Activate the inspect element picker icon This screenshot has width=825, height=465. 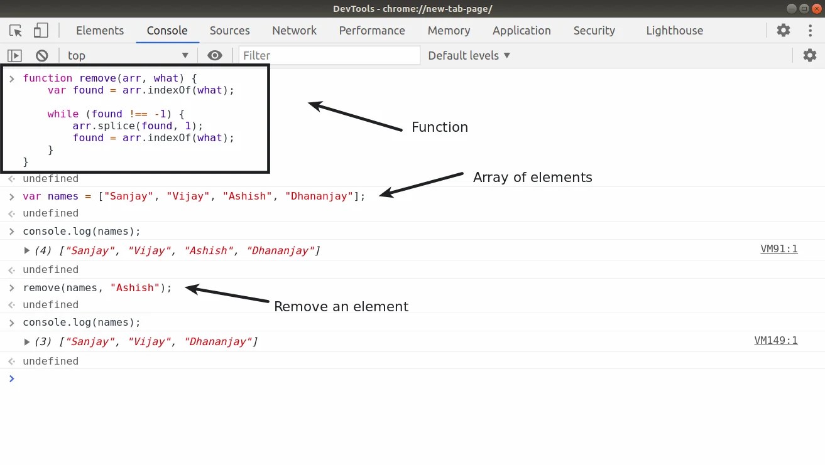16,30
